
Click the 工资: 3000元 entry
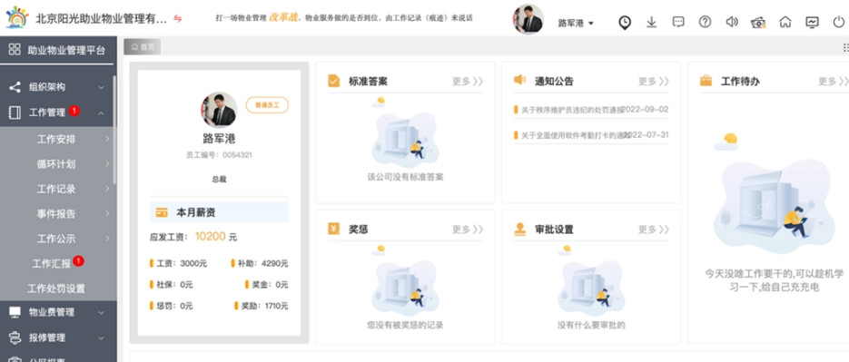click(x=179, y=263)
